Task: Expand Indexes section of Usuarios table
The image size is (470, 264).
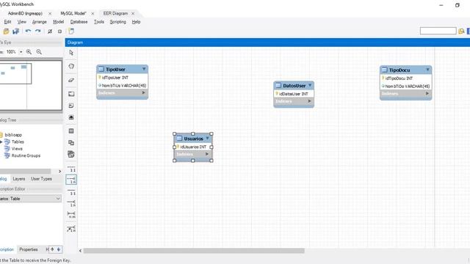Action: click(207, 154)
